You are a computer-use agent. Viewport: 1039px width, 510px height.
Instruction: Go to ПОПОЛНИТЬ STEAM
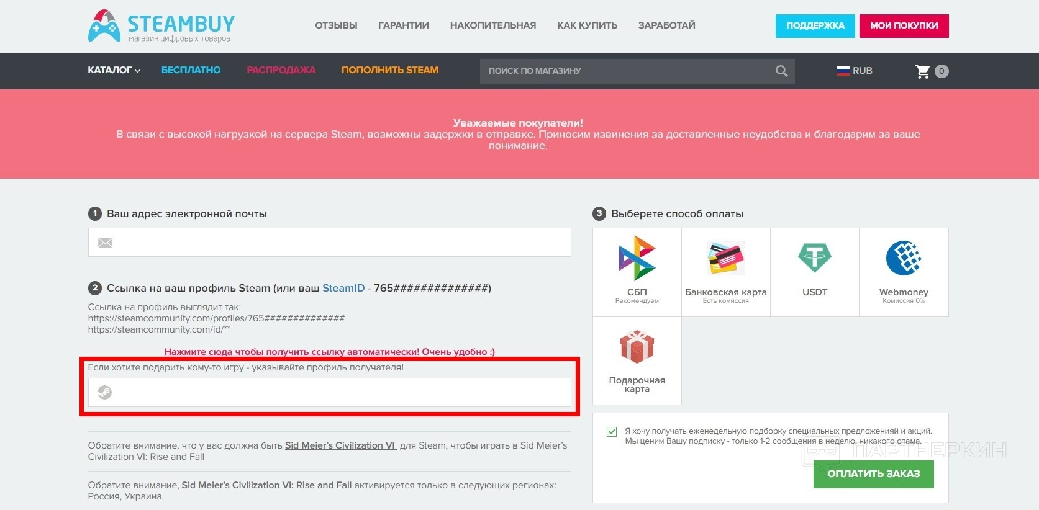[x=390, y=70]
